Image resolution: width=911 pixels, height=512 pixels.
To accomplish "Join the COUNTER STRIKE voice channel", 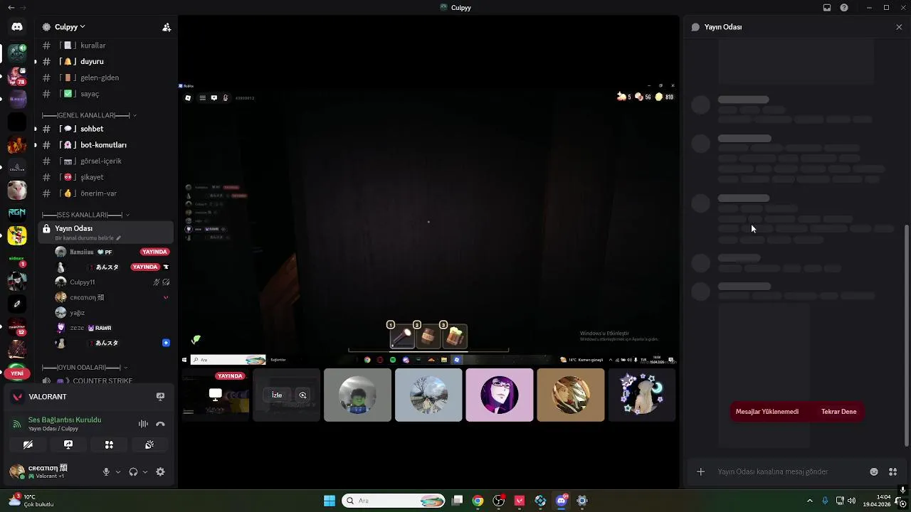I will 105,380.
